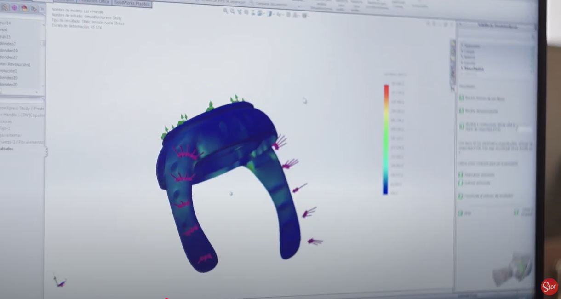Click the coordinate triad in the viewport corner
This screenshot has height=299, width=561.
pos(60,281)
